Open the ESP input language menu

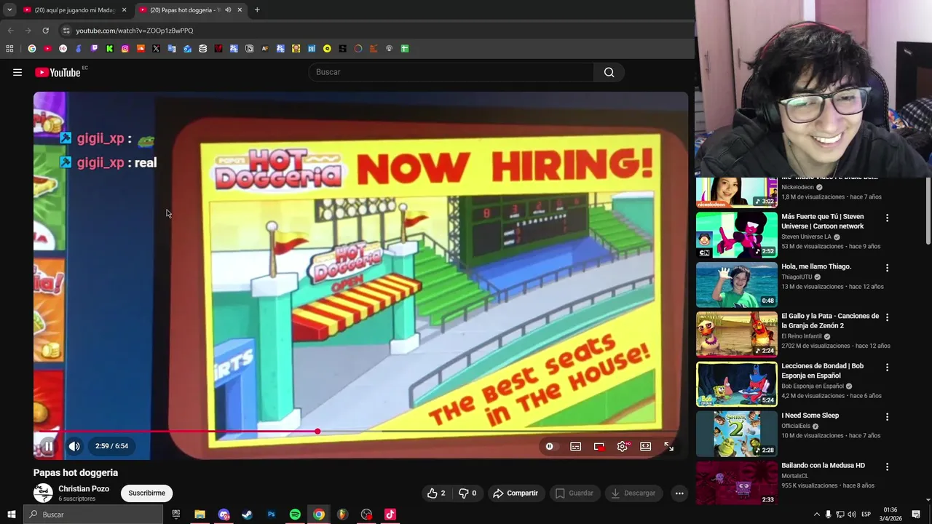[x=866, y=515]
